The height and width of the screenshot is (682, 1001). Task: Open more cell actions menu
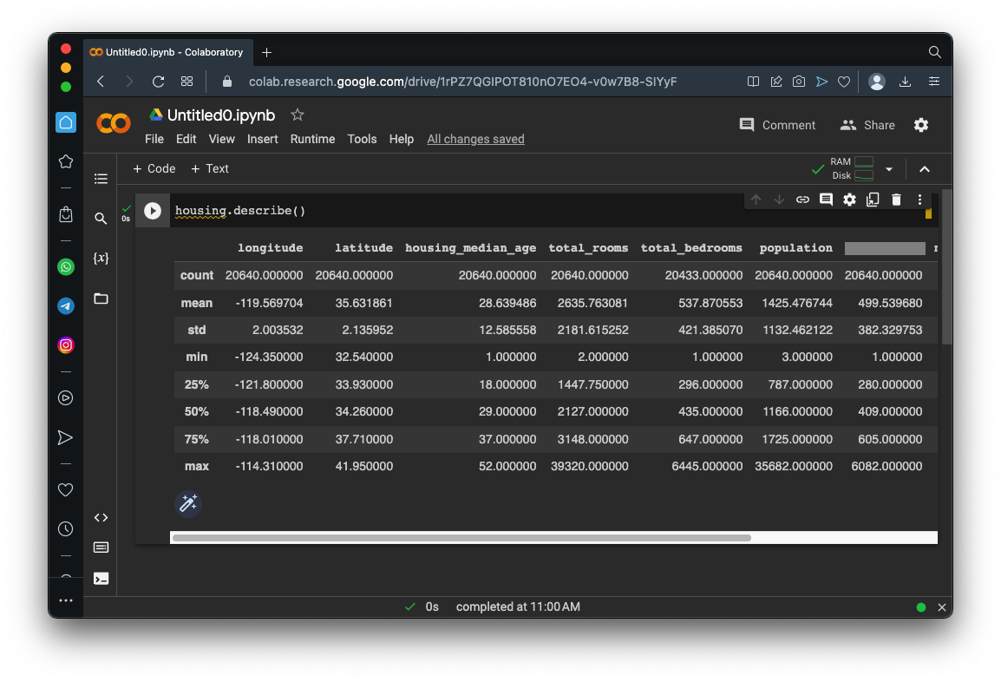920,200
